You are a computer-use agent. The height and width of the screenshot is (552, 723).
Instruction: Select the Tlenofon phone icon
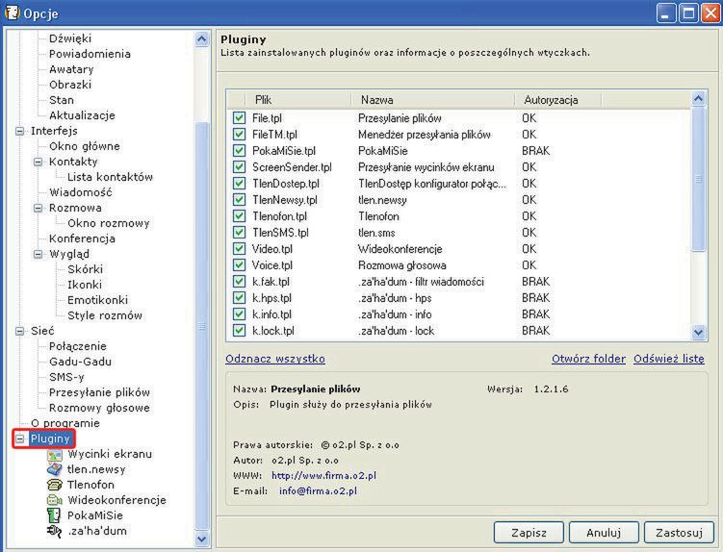[55, 485]
